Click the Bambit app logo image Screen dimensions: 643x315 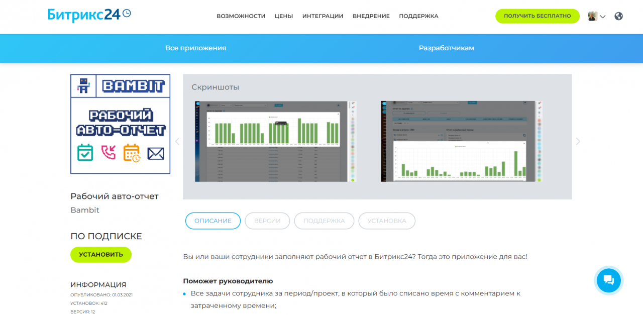(x=120, y=124)
